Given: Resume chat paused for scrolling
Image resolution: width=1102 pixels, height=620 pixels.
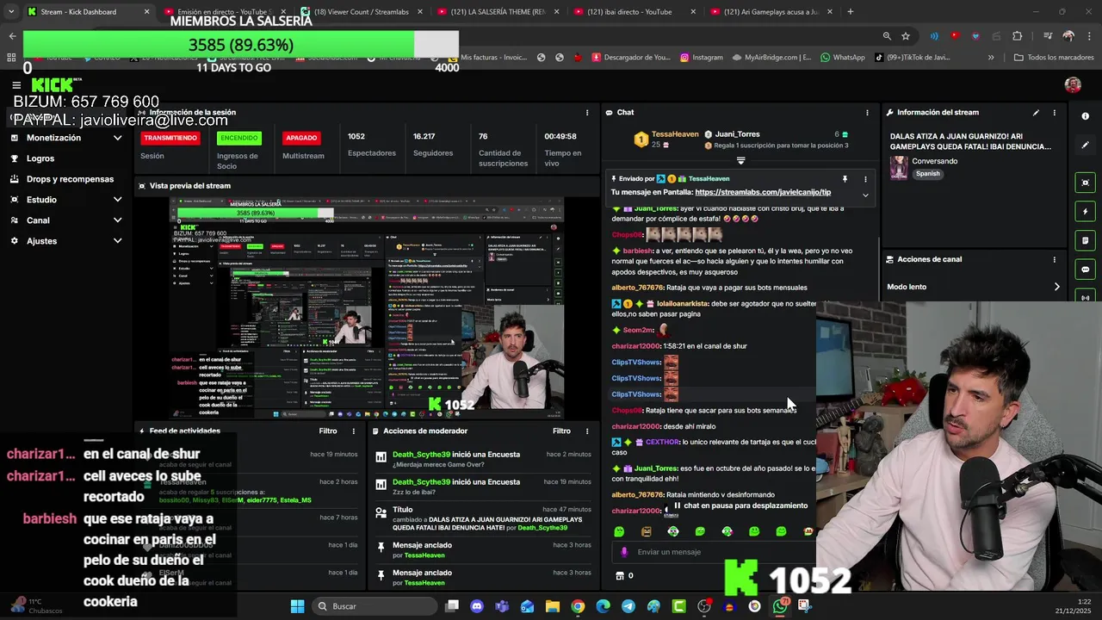Looking at the screenshot, I should (740, 506).
